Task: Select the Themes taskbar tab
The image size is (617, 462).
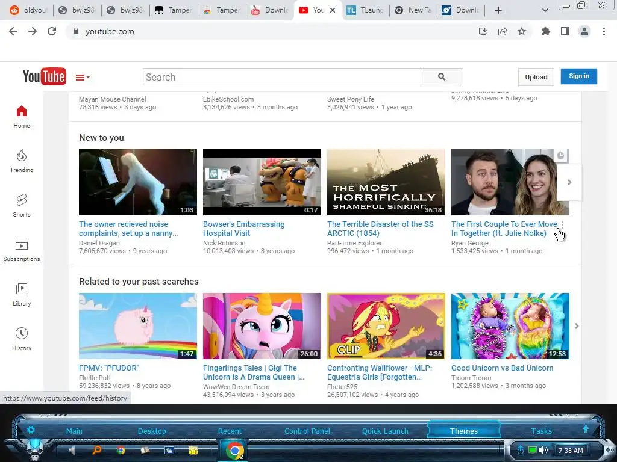Action: pyautogui.click(x=464, y=431)
